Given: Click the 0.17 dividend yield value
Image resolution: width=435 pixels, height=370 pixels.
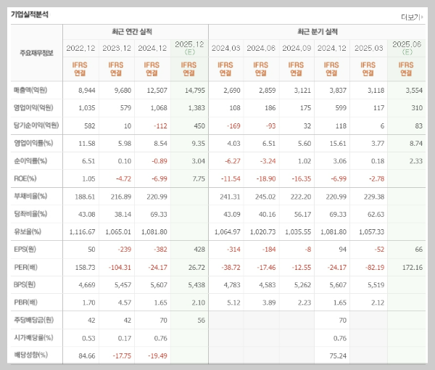Looking at the screenshot, I should (x=124, y=338).
